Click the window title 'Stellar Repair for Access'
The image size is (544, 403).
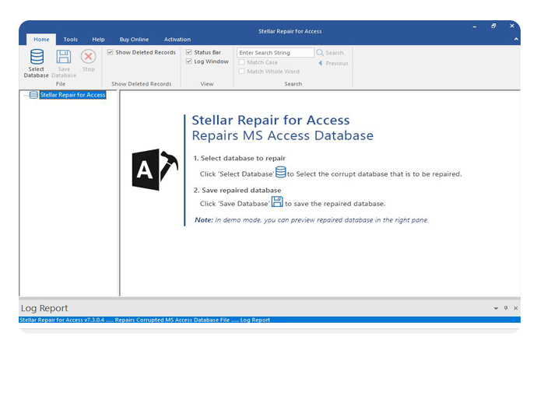click(x=290, y=31)
